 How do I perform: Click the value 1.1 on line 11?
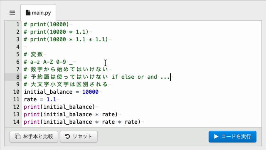(51, 100)
